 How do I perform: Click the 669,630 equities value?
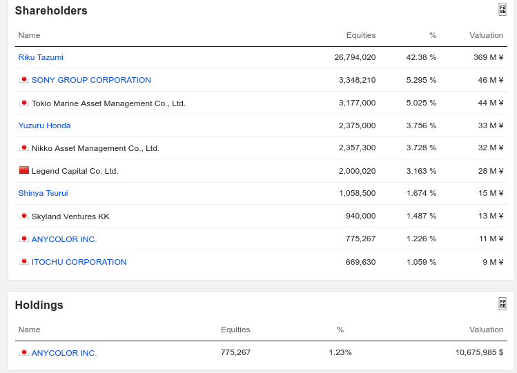[x=361, y=262]
